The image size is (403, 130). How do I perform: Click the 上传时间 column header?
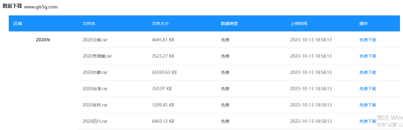299,24
